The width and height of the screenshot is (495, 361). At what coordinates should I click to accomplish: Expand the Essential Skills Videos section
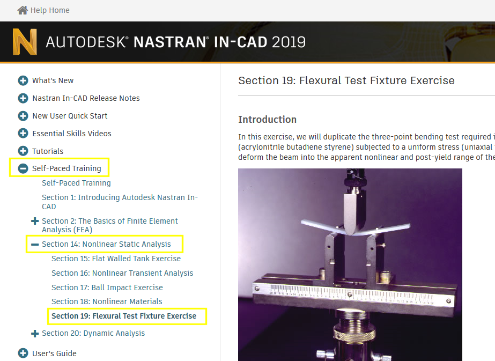(x=23, y=133)
